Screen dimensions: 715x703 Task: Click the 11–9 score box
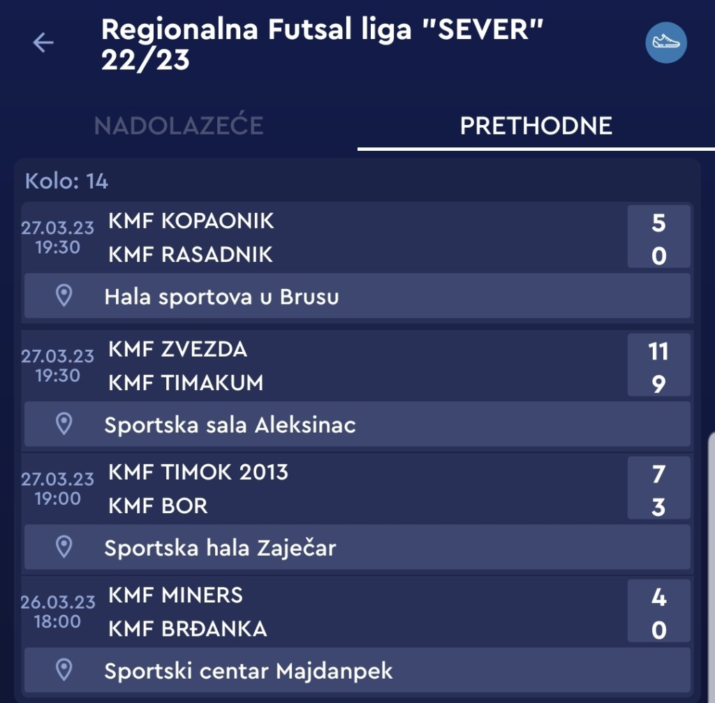click(x=658, y=367)
